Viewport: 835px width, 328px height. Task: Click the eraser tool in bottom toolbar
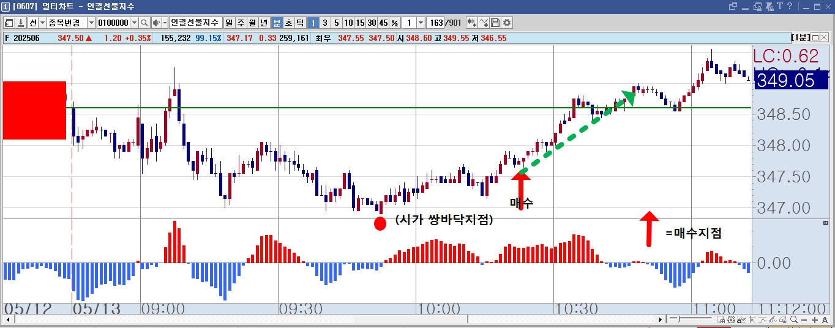click(782, 319)
